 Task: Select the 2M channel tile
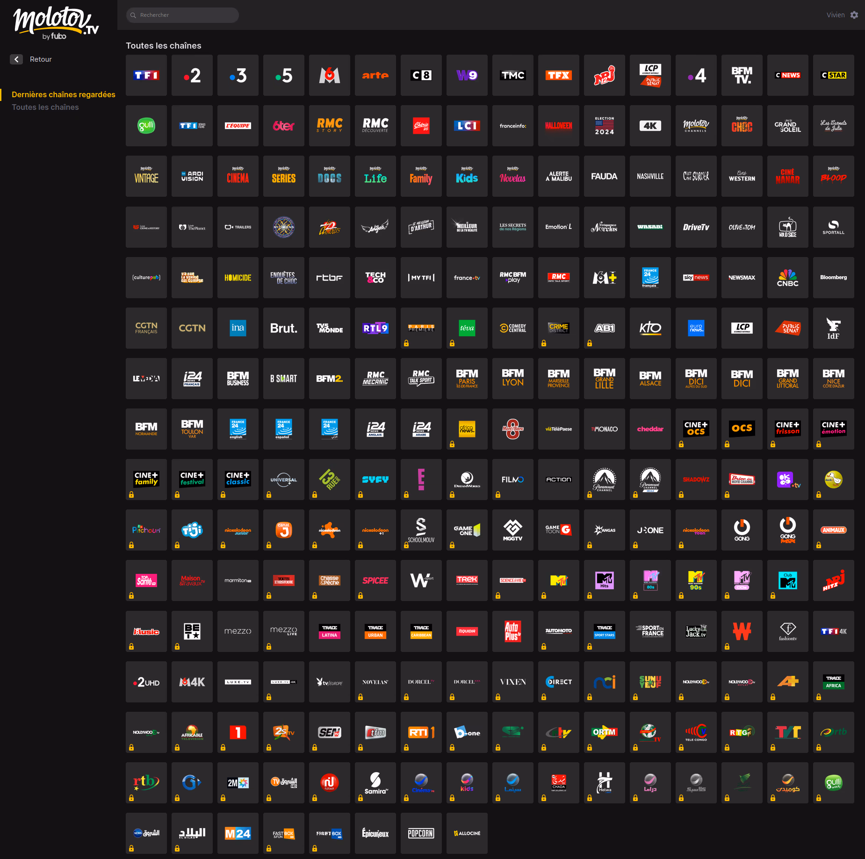pos(238,783)
